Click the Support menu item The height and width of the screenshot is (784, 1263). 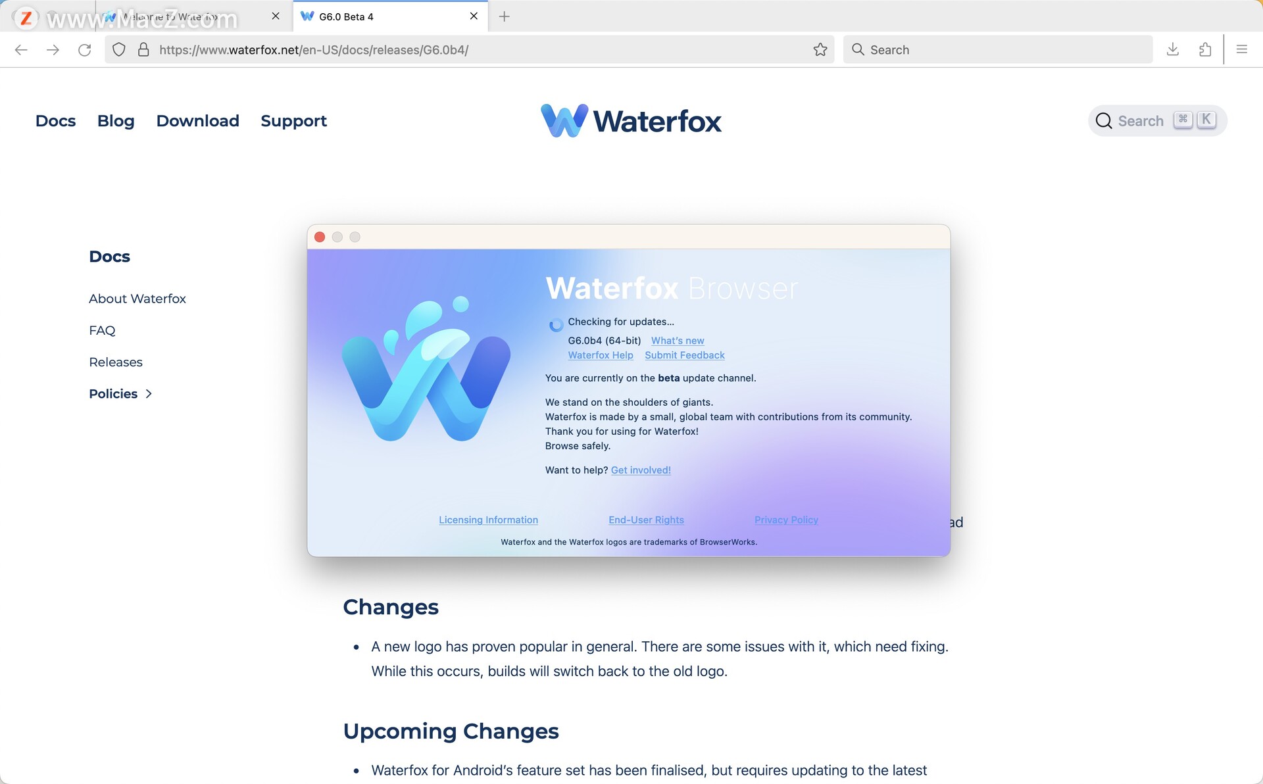pos(293,120)
